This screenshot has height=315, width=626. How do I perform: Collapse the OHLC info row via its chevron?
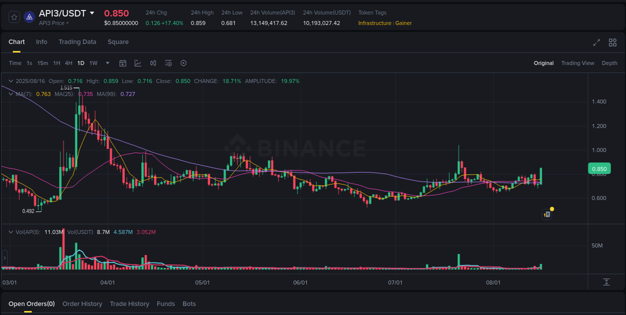coord(11,80)
